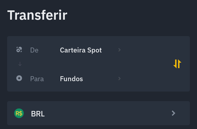Open currency list via BRL row chevron
This screenshot has width=197, height=129.
[173, 113]
